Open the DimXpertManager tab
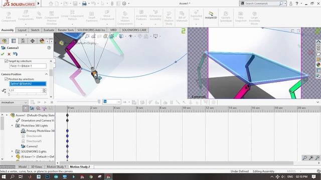The width and height of the screenshot is (321, 180). pyautogui.click(x=32, y=41)
